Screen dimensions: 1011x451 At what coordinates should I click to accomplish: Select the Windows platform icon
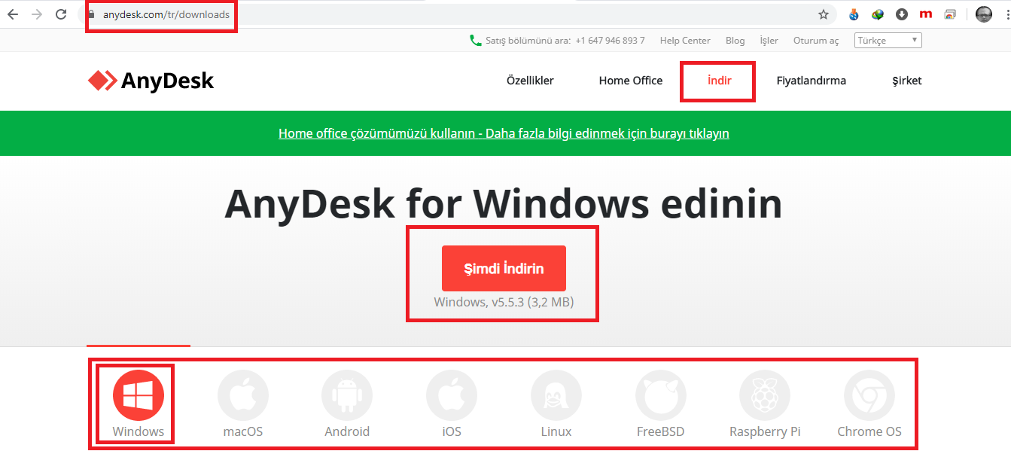[x=139, y=395]
